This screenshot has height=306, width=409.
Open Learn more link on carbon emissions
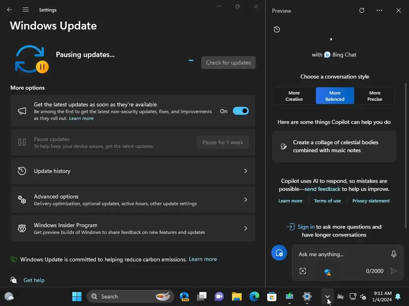203,259
